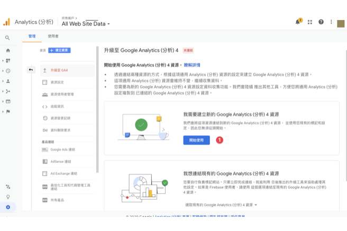Screen dimensions: 347x231
Task: Click the blue 開始使用 button
Action: coord(197,140)
